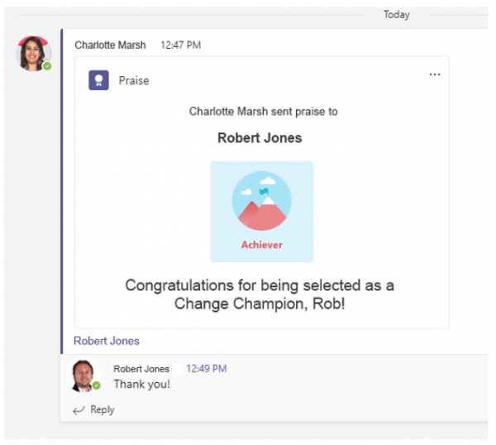The image size is (496, 445).
Task: Click the green status dot on Charlotte's avatar
Action: (x=47, y=65)
